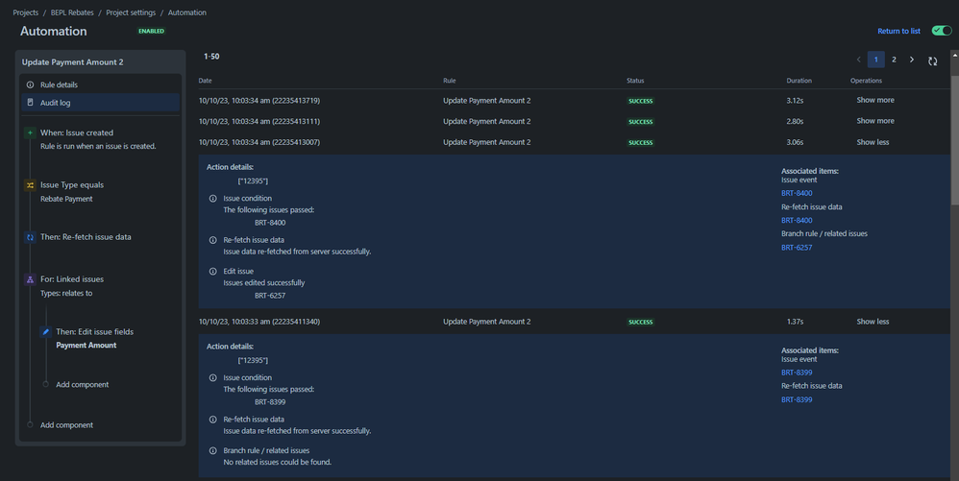This screenshot has height=481, width=959.
Task: Open page 2 of the audit log
Action: point(894,60)
